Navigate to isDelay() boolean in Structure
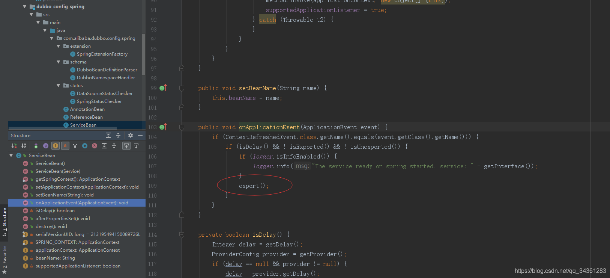 tap(55, 211)
